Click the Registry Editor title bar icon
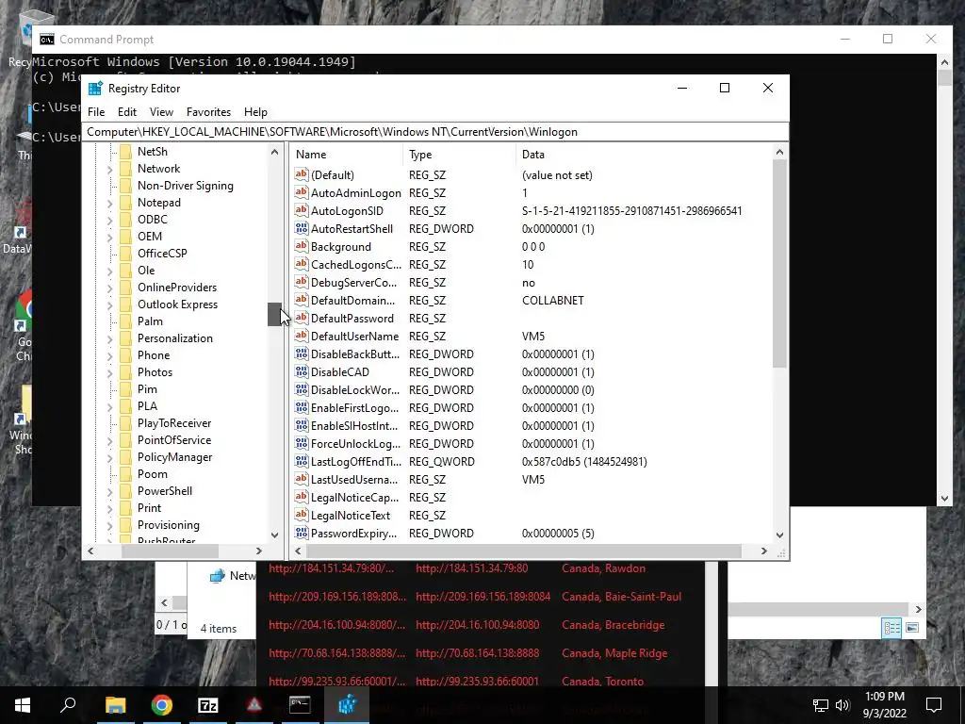 click(x=95, y=88)
